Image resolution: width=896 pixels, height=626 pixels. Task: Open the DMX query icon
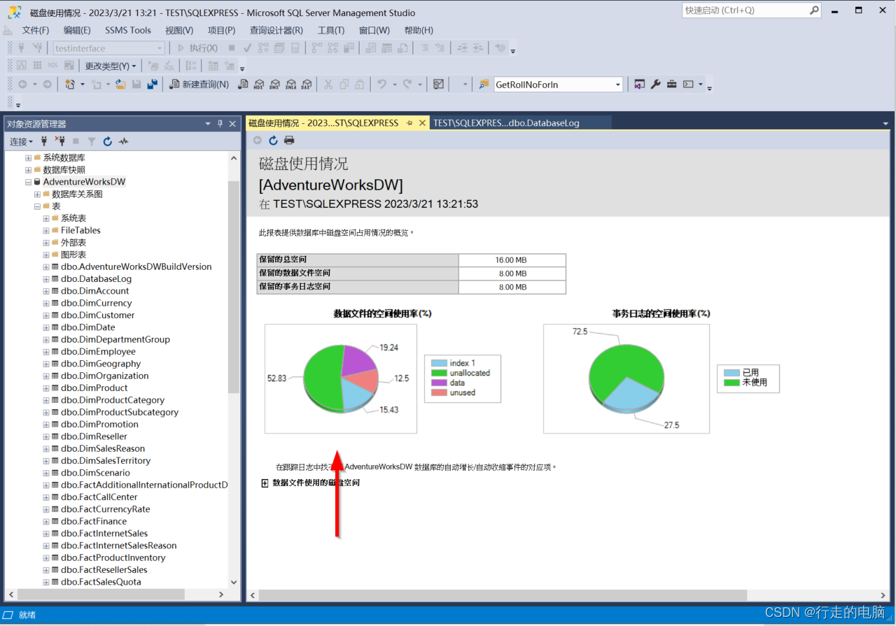274,85
